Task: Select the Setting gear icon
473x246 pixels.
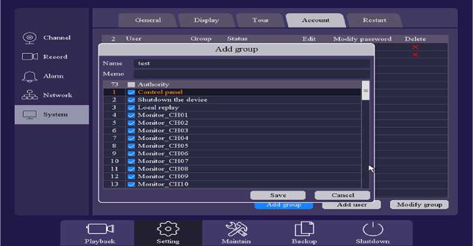Action: pyautogui.click(x=168, y=229)
